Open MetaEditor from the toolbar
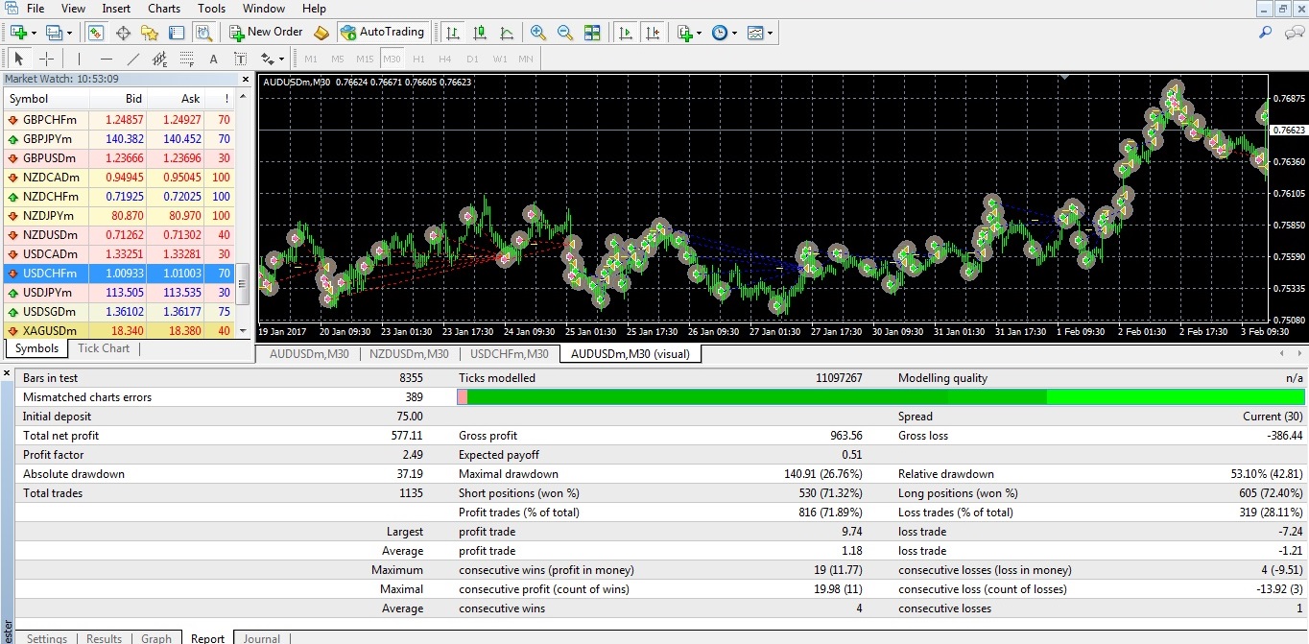The width and height of the screenshot is (1309, 644). [321, 33]
